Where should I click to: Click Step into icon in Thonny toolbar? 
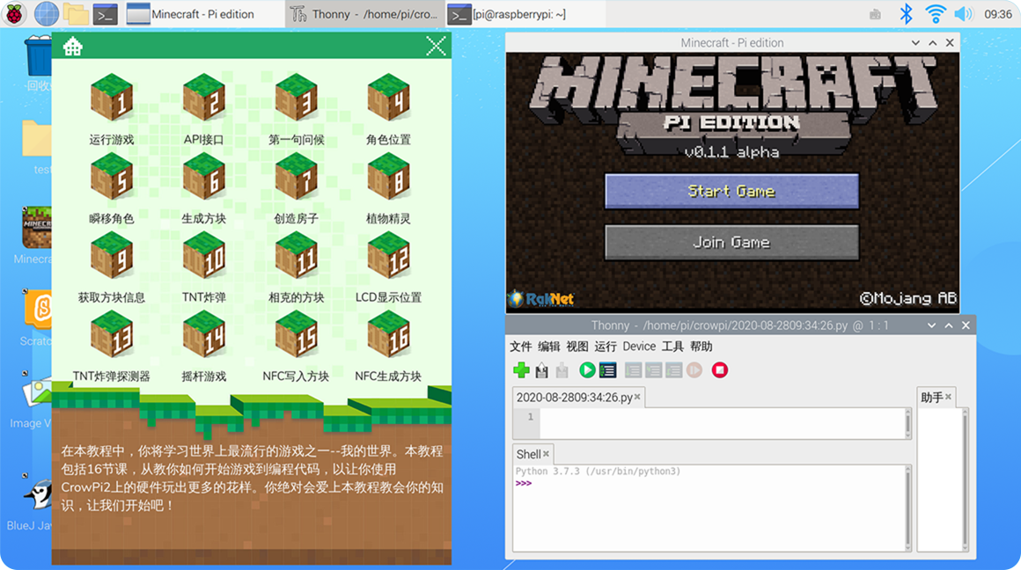pyautogui.click(x=653, y=370)
